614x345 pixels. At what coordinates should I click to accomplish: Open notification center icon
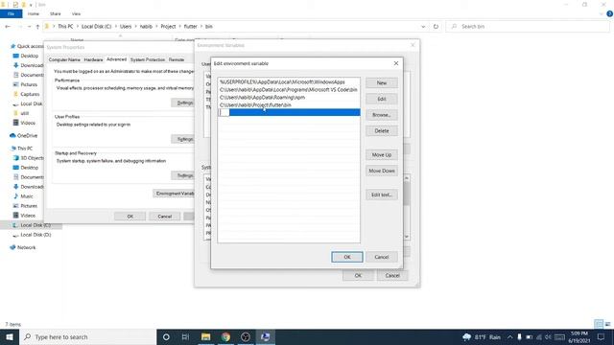[602, 336]
